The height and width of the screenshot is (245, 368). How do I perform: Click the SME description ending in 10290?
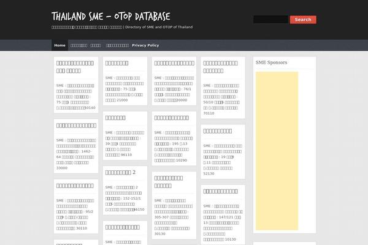click(174, 146)
